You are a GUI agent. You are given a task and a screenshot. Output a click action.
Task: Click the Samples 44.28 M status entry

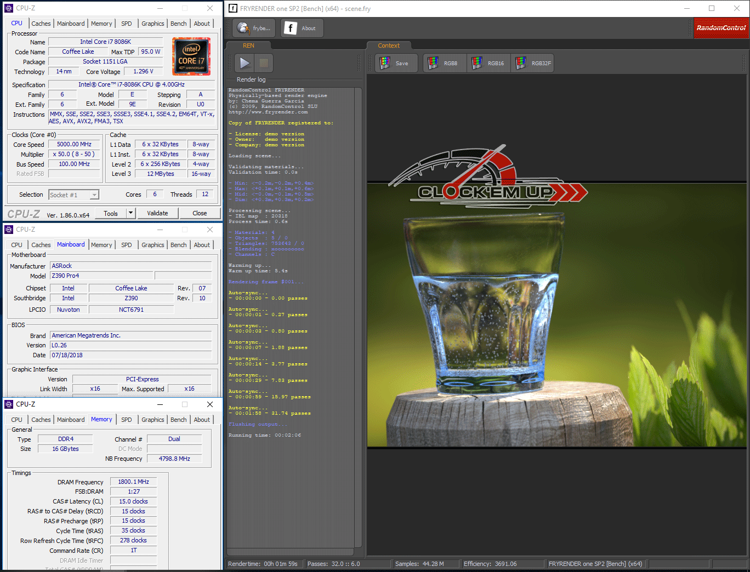click(427, 564)
